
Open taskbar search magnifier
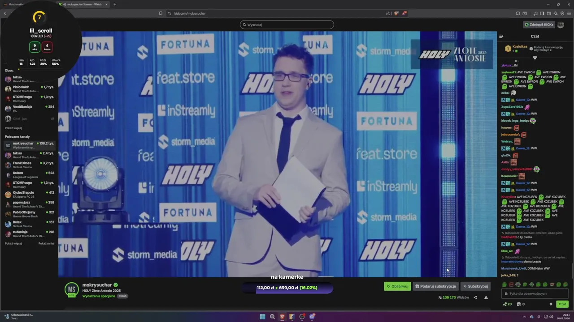[x=272, y=317]
